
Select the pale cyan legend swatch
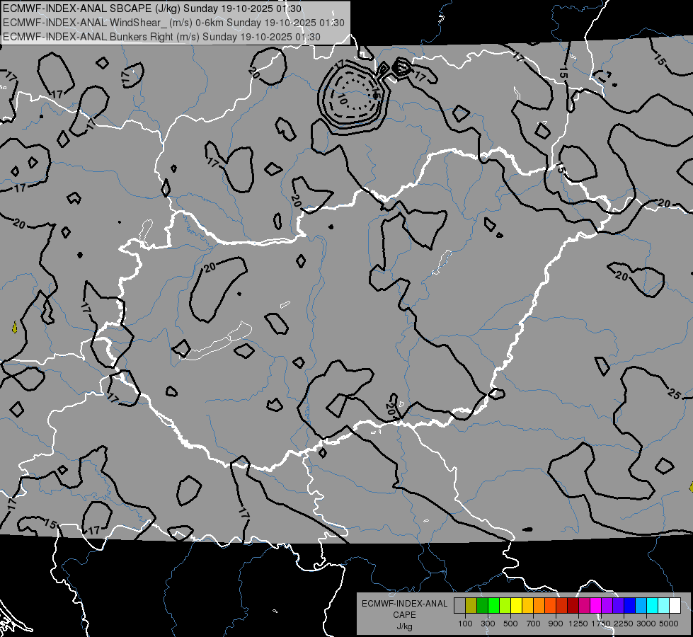[x=664, y=606]
